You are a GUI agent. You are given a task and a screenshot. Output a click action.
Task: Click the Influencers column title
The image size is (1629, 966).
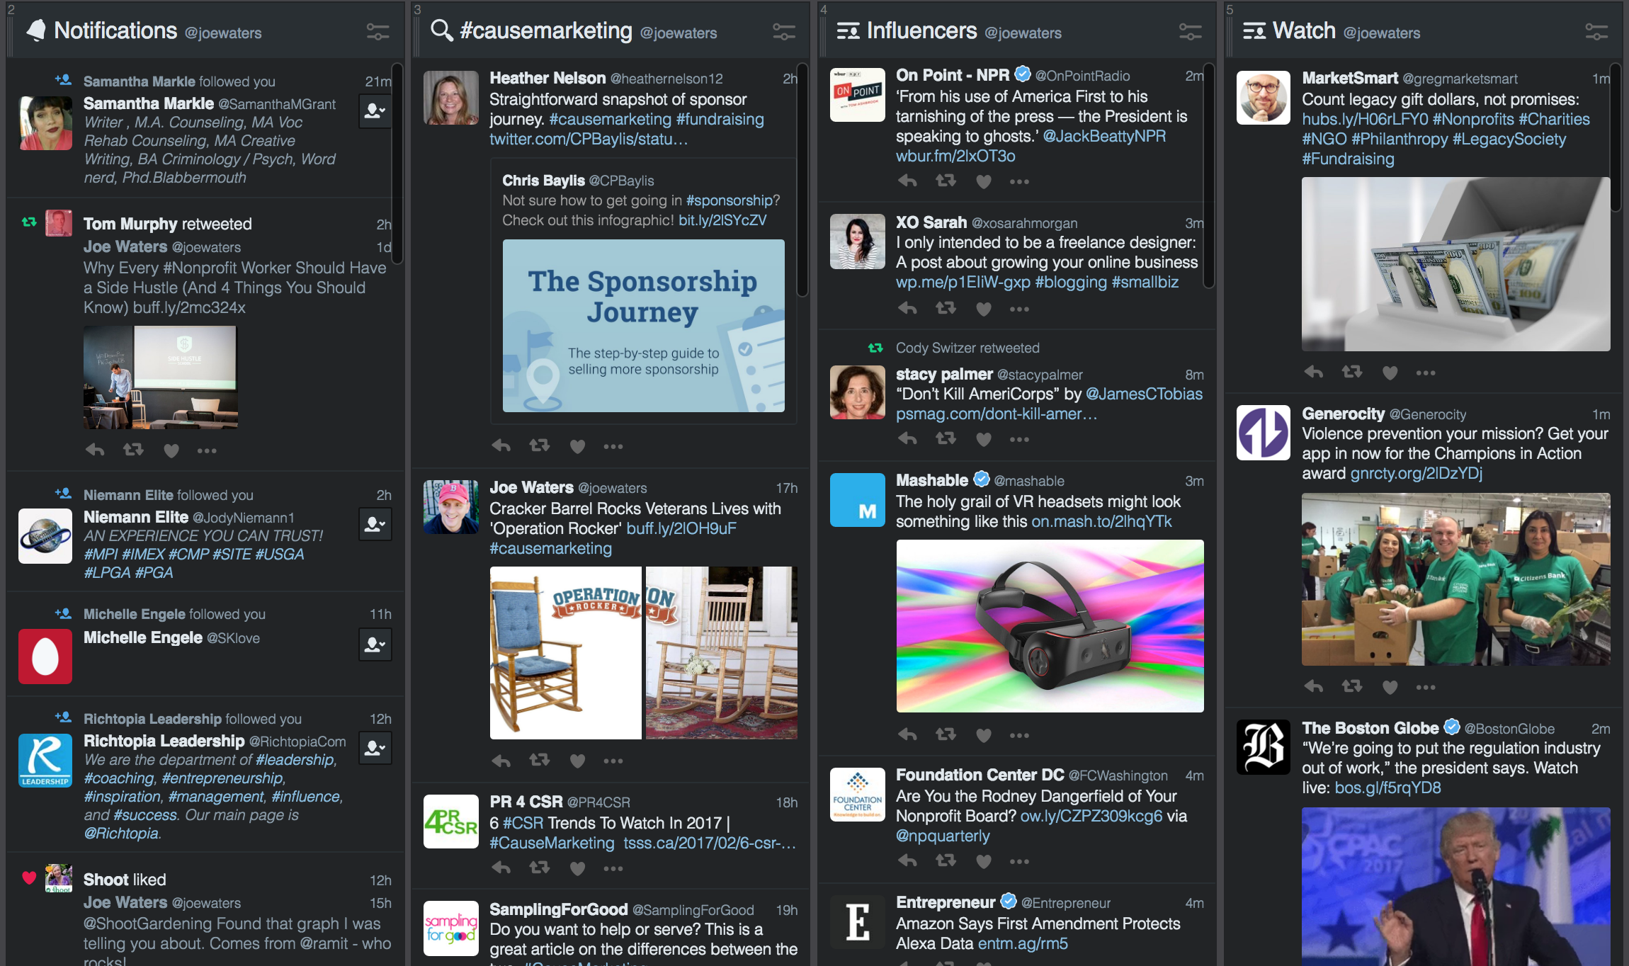point(921,30)
